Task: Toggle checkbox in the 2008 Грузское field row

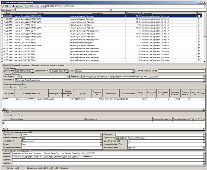Action: [x=203, y=99]
